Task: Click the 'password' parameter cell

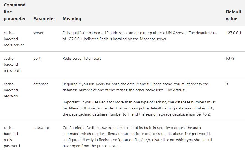Action: click(41, 128)
